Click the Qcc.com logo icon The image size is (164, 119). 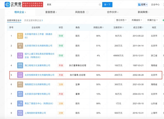click(x=7, y=5)
